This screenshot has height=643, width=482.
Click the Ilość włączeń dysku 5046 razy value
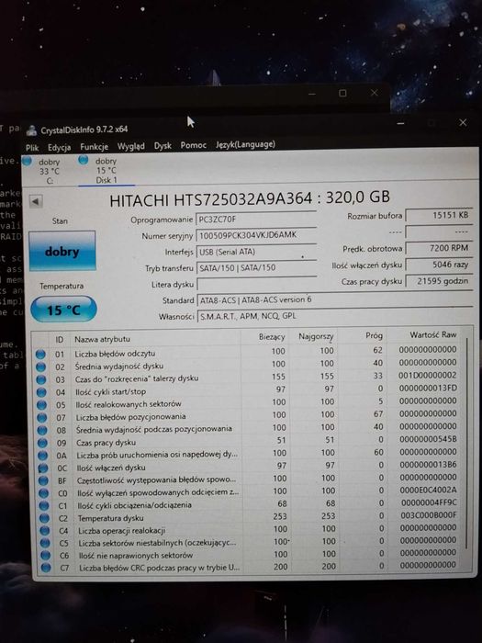click(x=439, y=265)
